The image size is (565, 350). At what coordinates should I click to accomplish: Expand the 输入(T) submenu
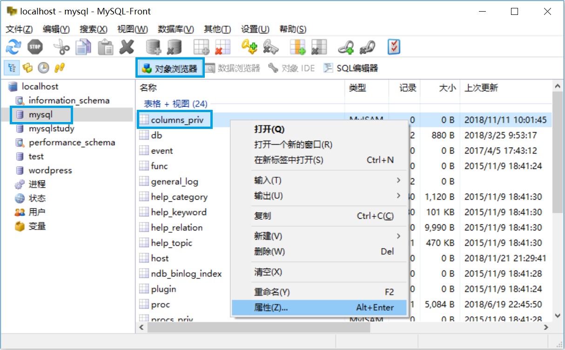(x=319, y=180)
